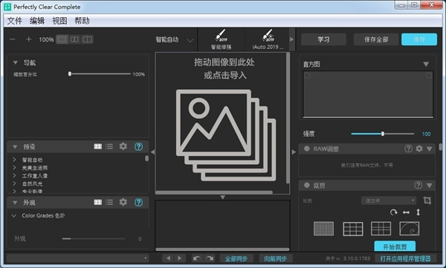The width and height of the screenshot is (446, 268).
Task: Zoom out with the minus icon
Action: pos(12,39)
